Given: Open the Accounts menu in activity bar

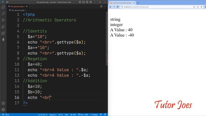Looking at the screenshot, I should click(x=3, y=103).
